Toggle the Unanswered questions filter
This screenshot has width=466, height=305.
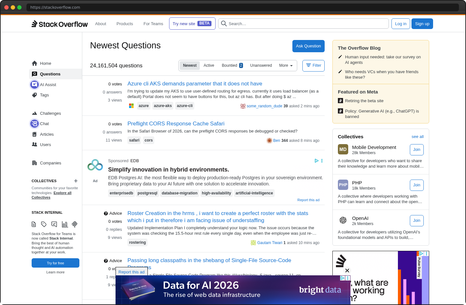261,65
